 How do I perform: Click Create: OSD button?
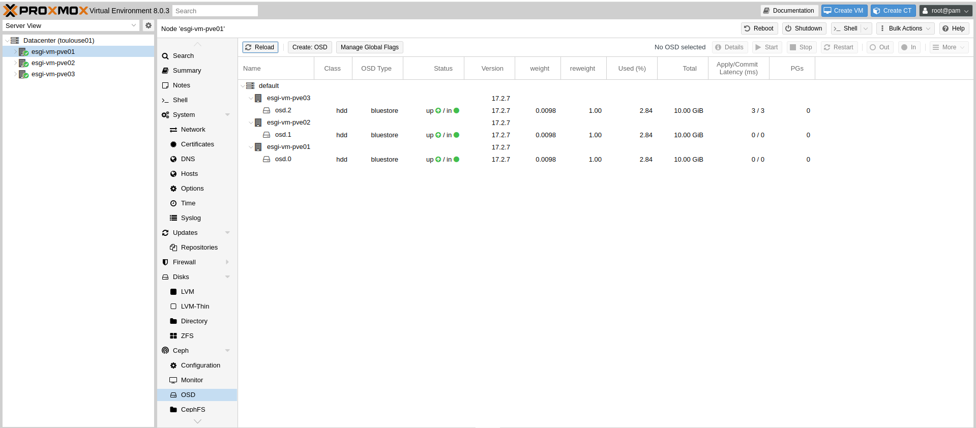click(x=310, y=47)
